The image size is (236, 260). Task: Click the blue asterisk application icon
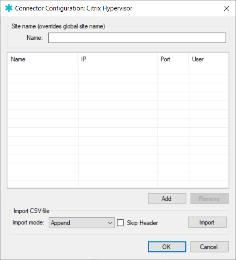9,8
